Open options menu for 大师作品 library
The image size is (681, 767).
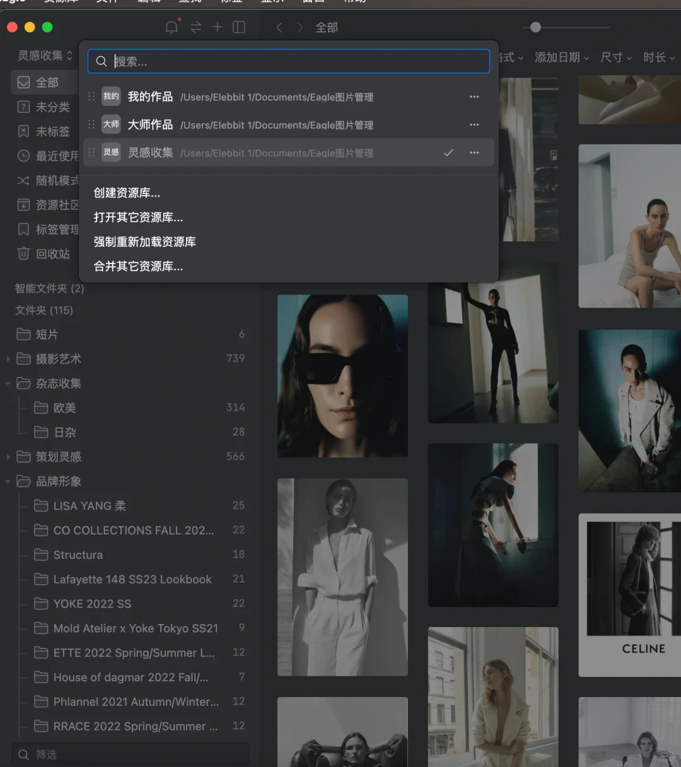474,125
